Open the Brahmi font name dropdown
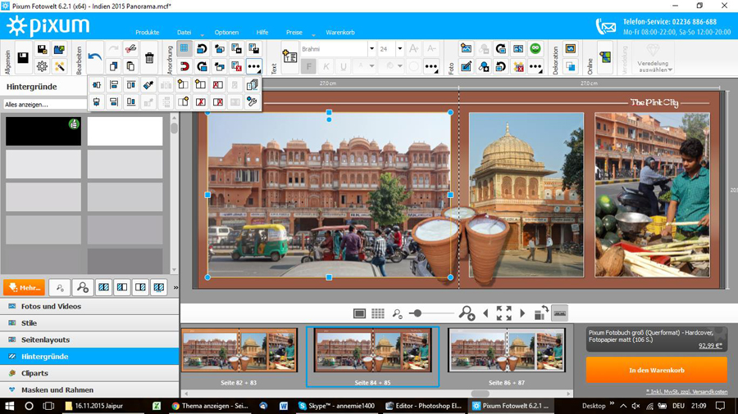Screen dimensions: 738x414 point(371,49)
